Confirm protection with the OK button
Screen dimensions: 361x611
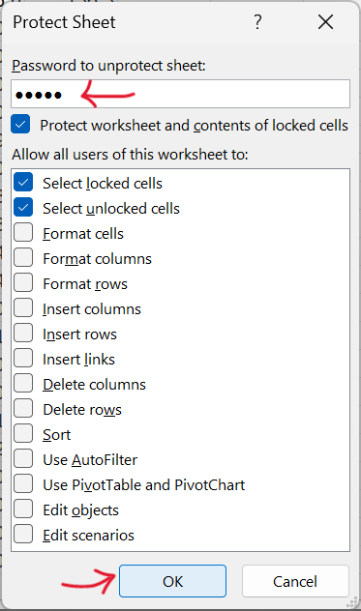[x=172, y=581]
